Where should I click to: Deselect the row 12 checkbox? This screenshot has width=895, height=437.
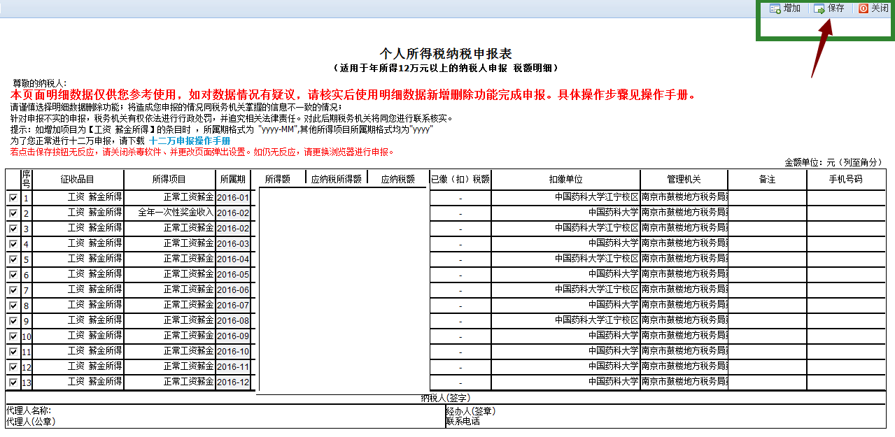click(x=13, y=367)
